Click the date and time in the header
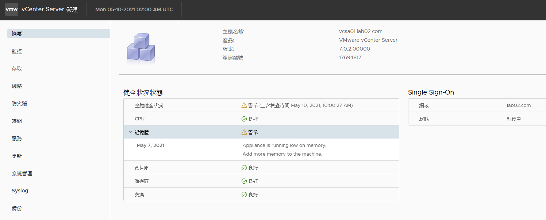 134,9
